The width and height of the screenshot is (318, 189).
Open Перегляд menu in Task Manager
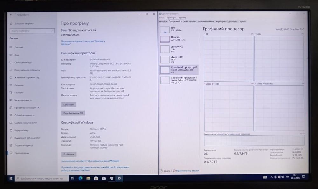(x=182, y=17)
